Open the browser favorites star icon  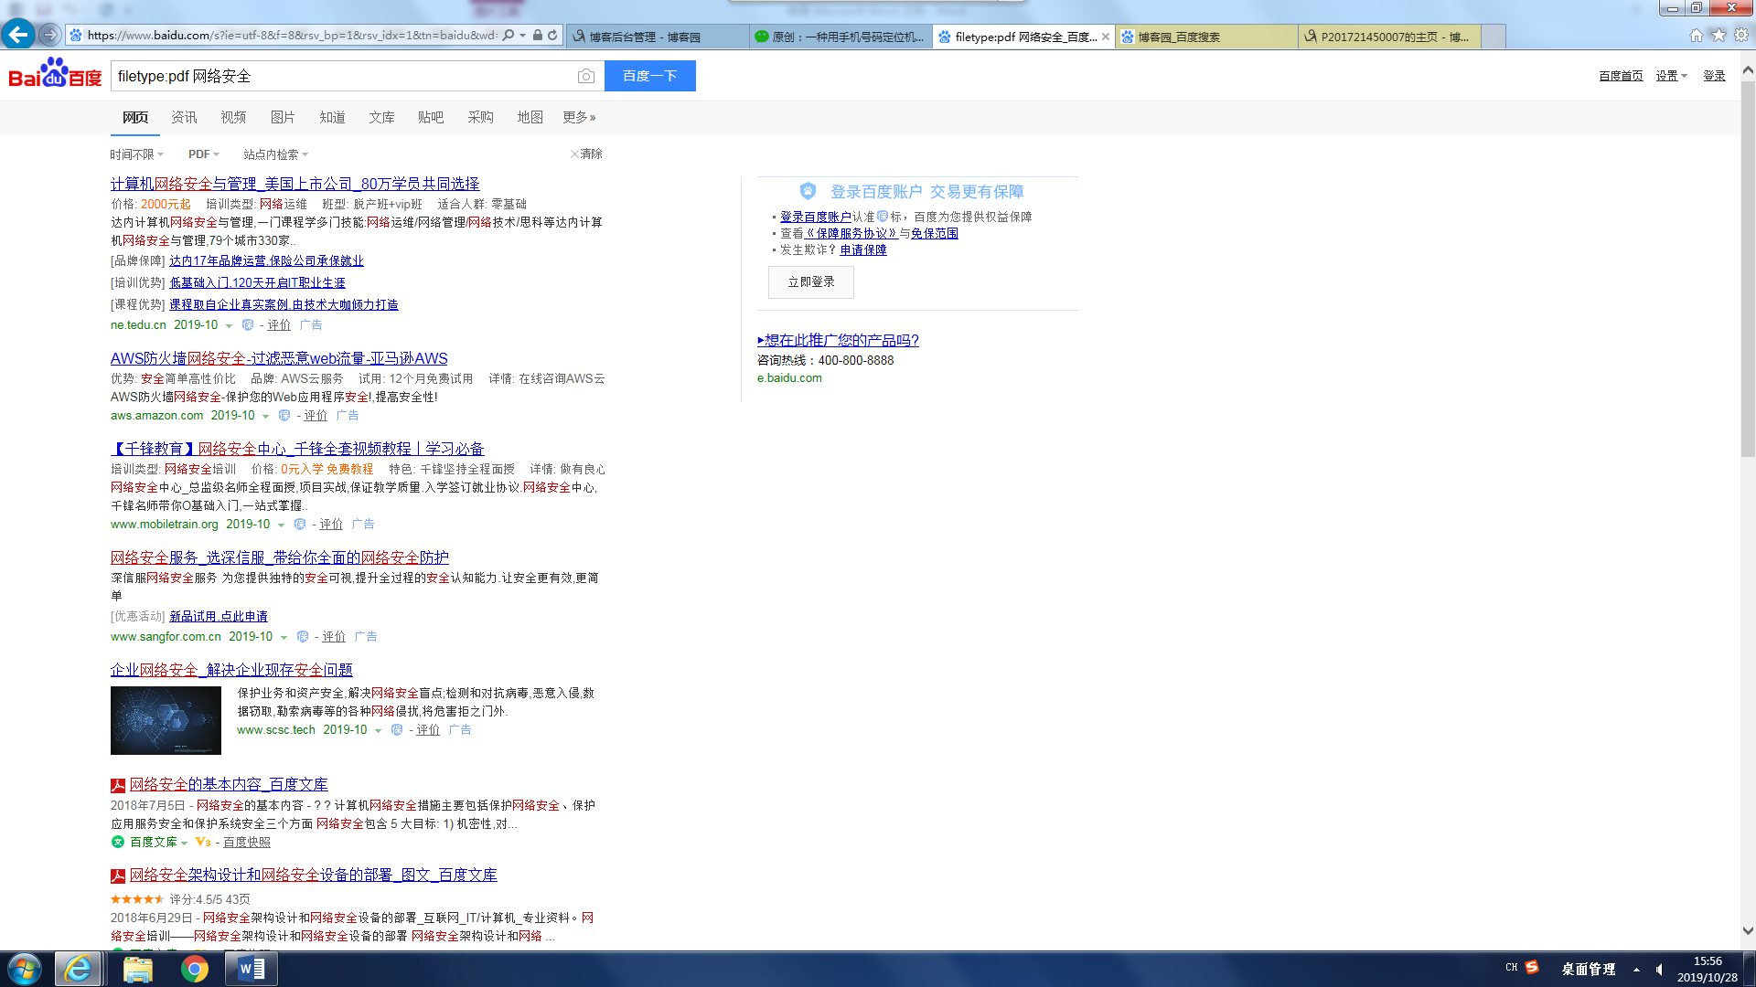tap(1719, 35)
